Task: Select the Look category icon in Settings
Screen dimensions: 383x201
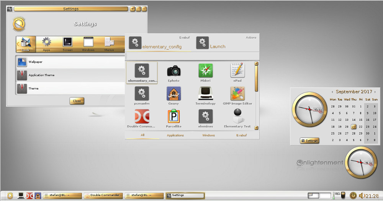Action: click(26, 44)
